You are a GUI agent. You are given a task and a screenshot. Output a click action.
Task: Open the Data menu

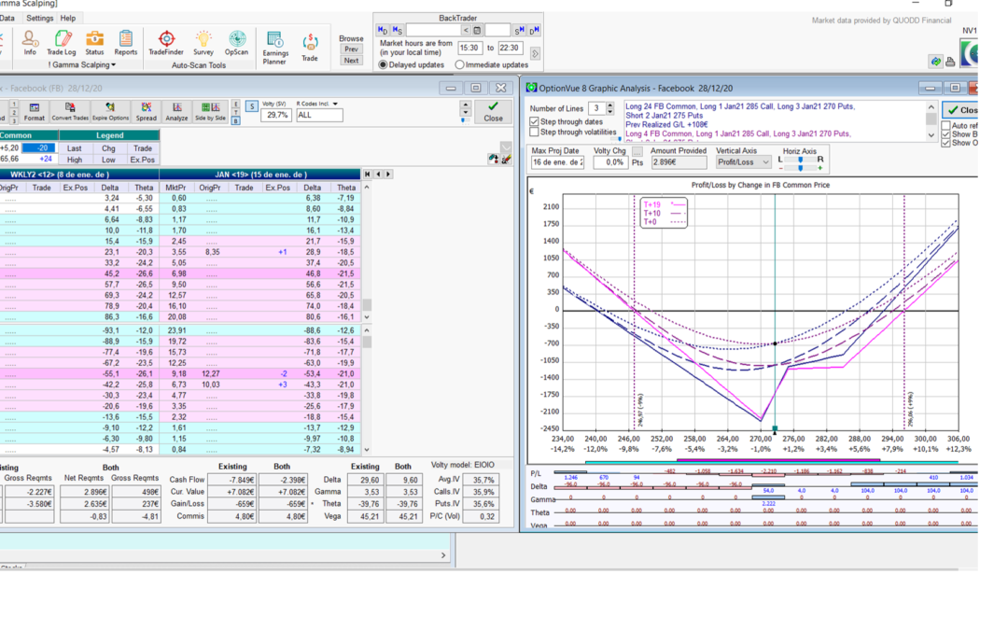coord(7,18)
